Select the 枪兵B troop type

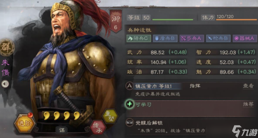tap(218, 38)
